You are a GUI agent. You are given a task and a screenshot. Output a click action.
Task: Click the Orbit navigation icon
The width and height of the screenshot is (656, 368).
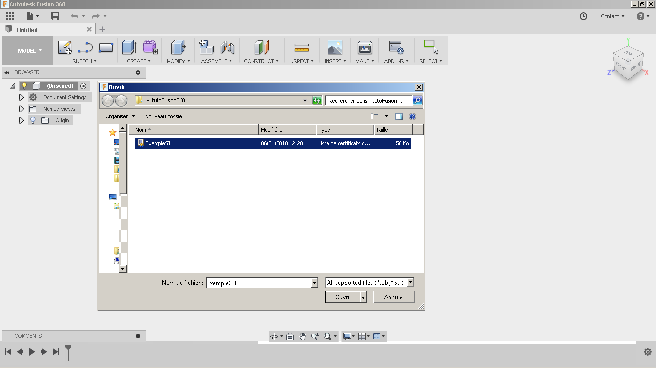coord(274,336)
